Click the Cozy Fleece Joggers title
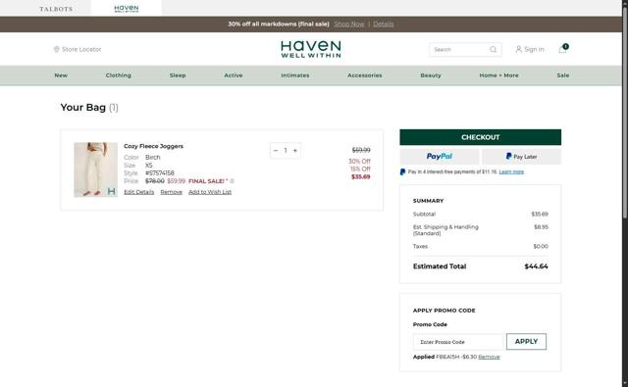The width and height of the screenshot is (628, 387). click(153, 146)
